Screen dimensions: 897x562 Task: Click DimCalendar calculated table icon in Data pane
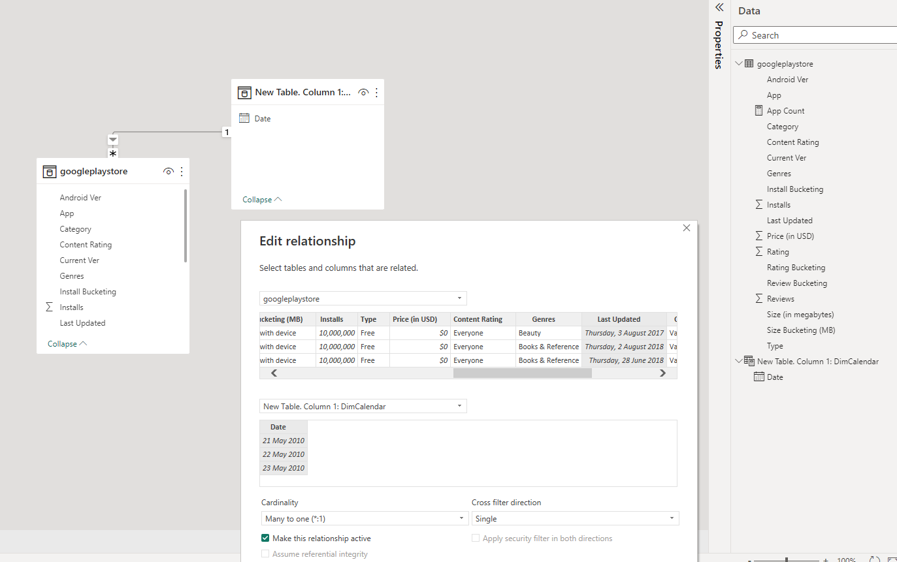[749, 361]
